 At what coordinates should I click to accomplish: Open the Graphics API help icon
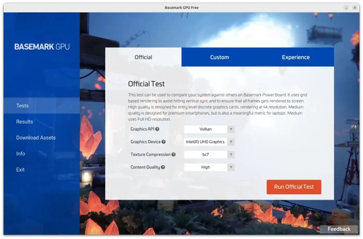coord(157,129)
